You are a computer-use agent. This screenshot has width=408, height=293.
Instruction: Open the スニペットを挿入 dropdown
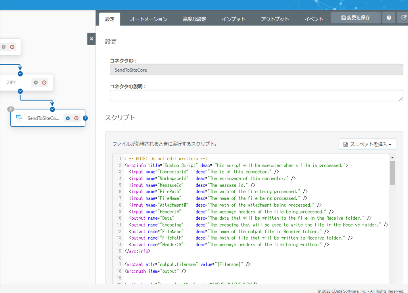(367, 144)
